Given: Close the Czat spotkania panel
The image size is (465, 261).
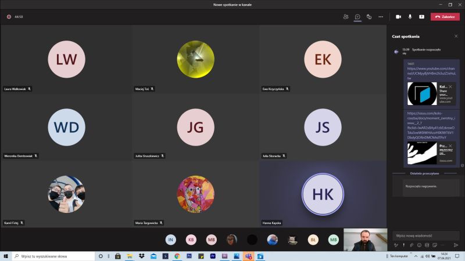Looking at the screenshot, I should pos(456,36).
